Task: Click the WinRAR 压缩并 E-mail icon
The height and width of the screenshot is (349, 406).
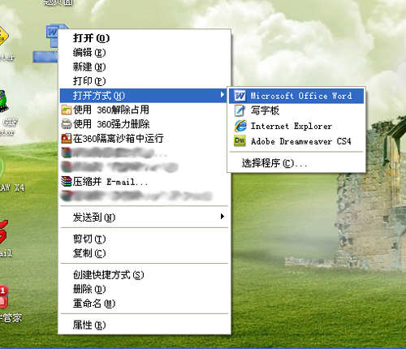Action: 67,182
